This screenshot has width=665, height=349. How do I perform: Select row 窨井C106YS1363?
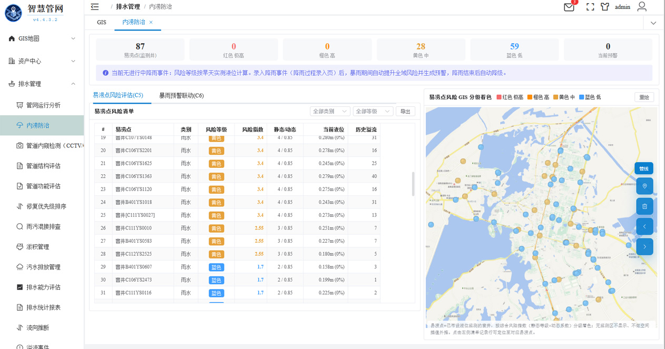[237, 176]
